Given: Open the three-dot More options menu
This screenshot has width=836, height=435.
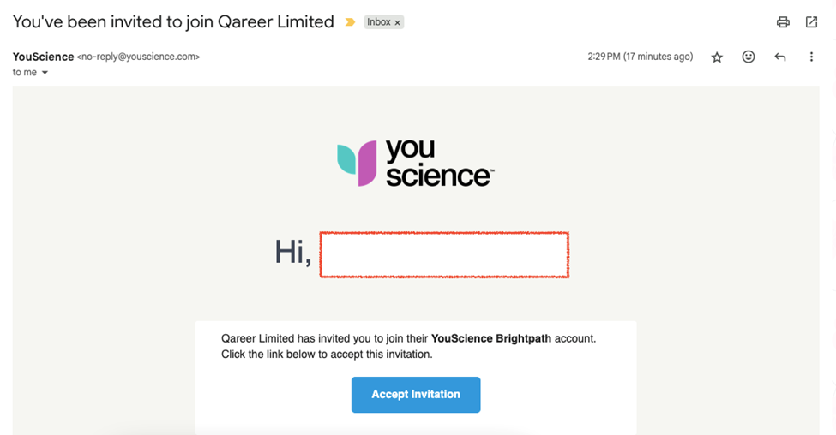Looking at the screenshot, I should [x=811, y=57].
